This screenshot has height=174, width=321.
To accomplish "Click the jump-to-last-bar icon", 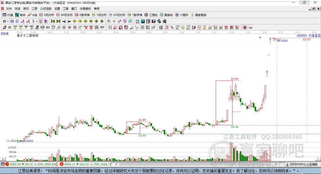I will tap(58, 21).
